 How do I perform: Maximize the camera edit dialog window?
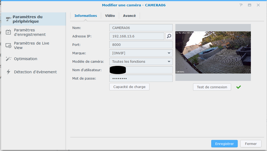click(x=249, y=5)
